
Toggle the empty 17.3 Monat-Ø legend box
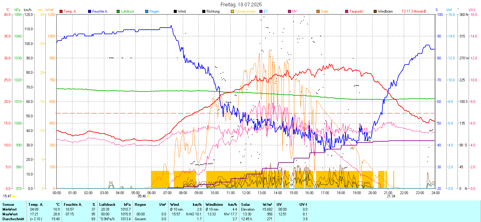(x=404, y=11)
